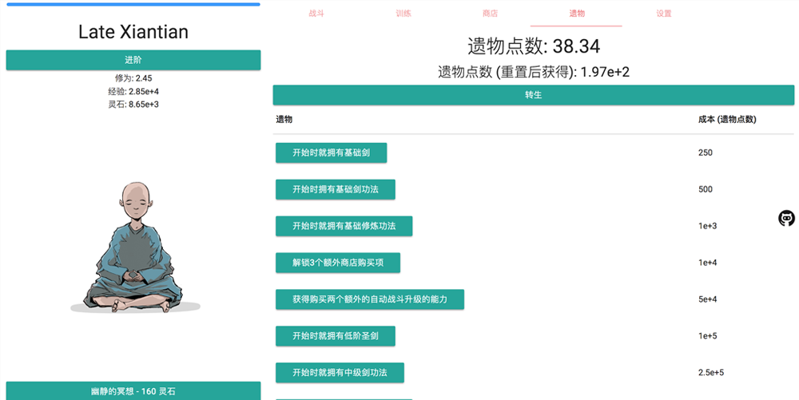Image resolution: width=799 pixels, height=400 pixels.
Task: Click 遗物点数 (重置后获得): 1.97e+2 text
Action: [534, 72]
